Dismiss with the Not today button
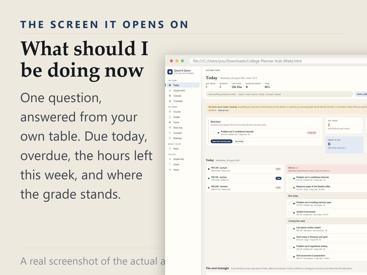Screen dimensions: 367x275 click(x=239, y=141)
